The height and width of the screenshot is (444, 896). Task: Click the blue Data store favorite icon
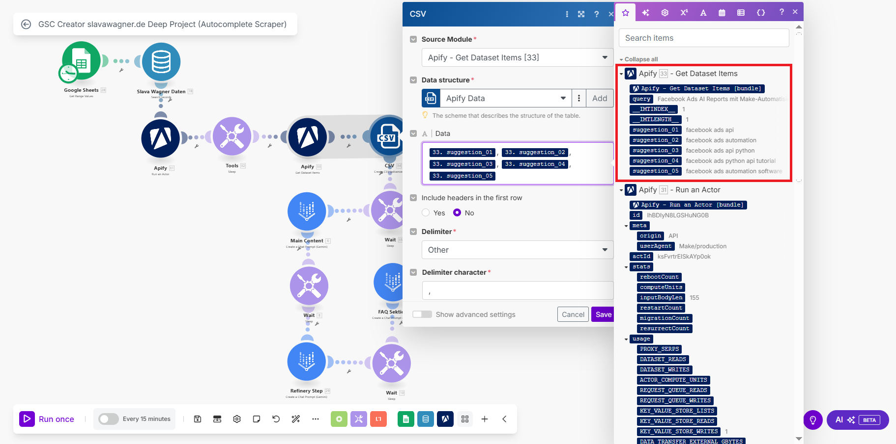tap(426, 419)
